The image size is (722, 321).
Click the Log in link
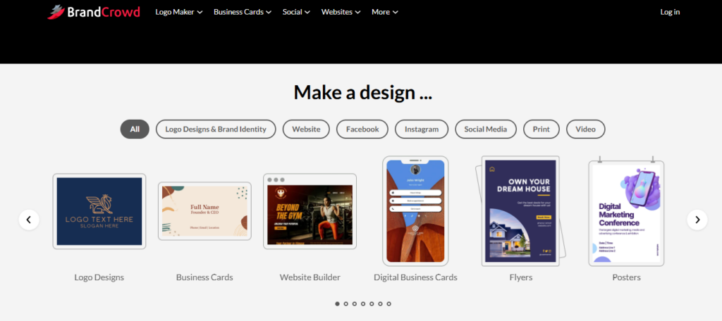[x=670, y=12]
